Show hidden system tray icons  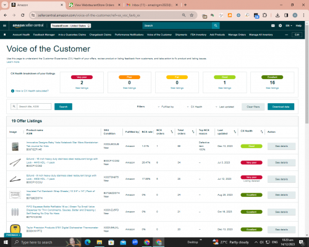tap(256, 242)
